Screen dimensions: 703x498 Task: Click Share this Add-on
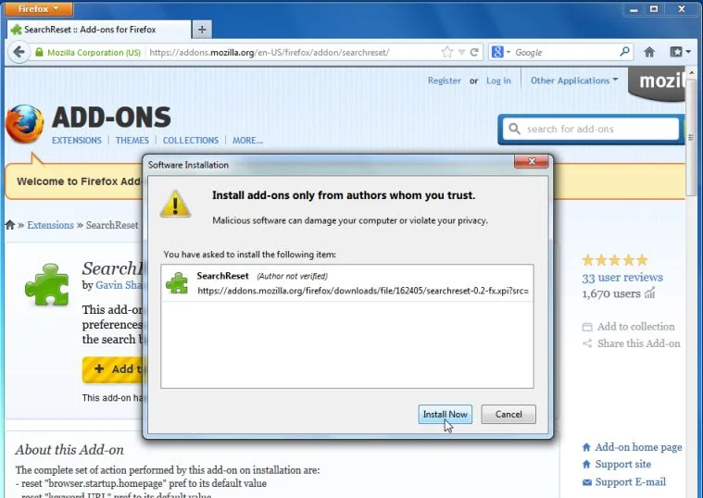point(632,343)
